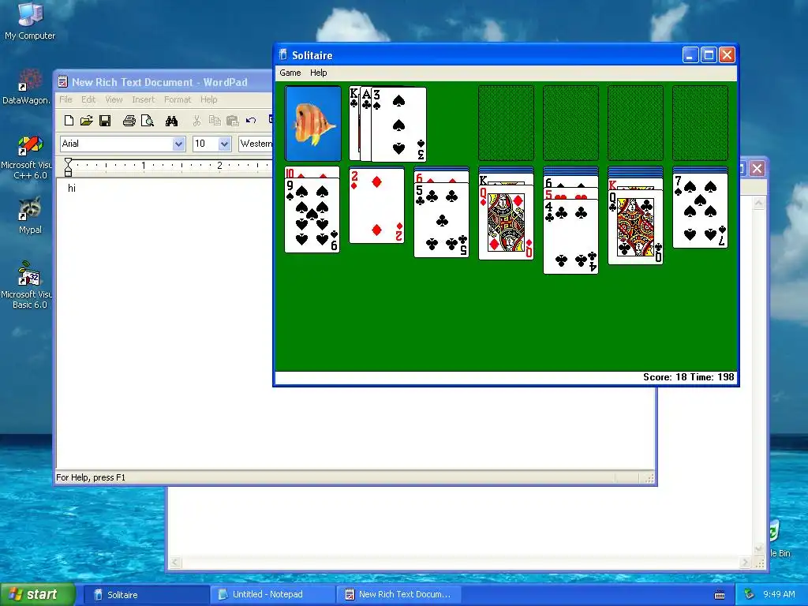Select Microsoft Visual Basic 6.0 desktop icon
Viewport: 808px width, 606px height.
(x=27, y=285)
